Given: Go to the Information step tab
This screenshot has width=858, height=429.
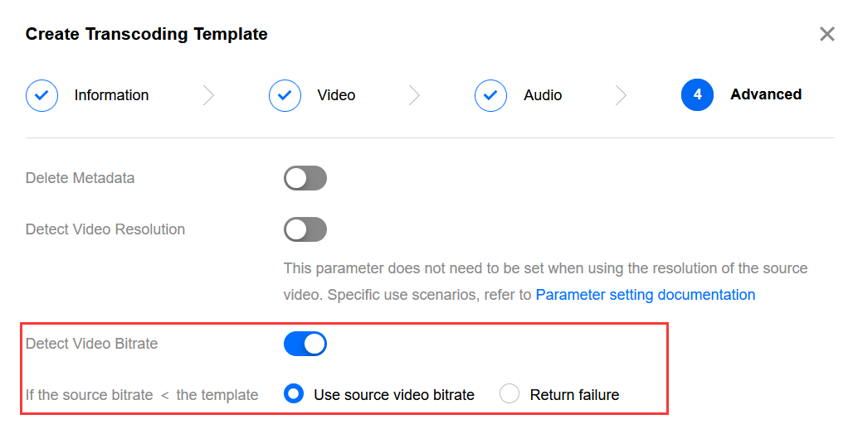Looking at the screenshot, I should pyautogui.click(x=111, y=95).
